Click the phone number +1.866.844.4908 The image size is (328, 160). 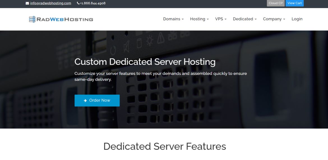pos(93,3)
